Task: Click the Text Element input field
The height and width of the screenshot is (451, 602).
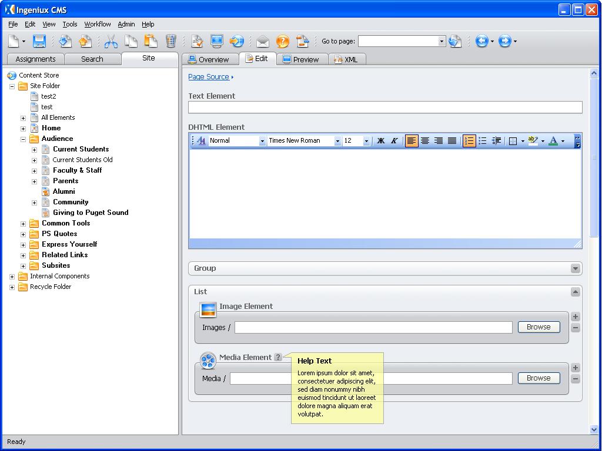Action: 385,107
